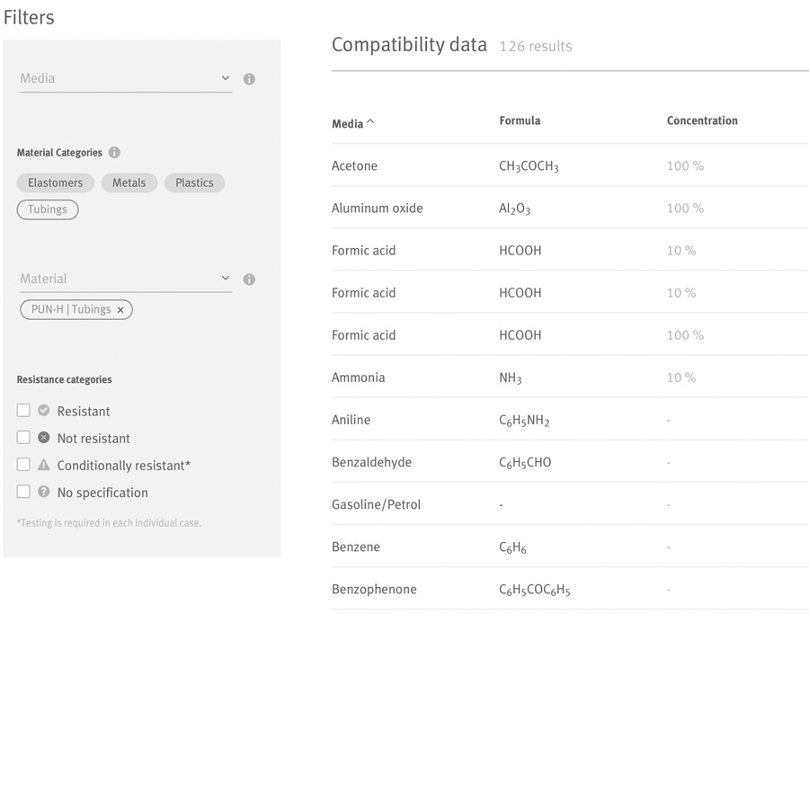This screenshot has width=809, height=809.
Task: Click the Conditionally resistant warning triangle icon
Action: (x=43, y=465)
